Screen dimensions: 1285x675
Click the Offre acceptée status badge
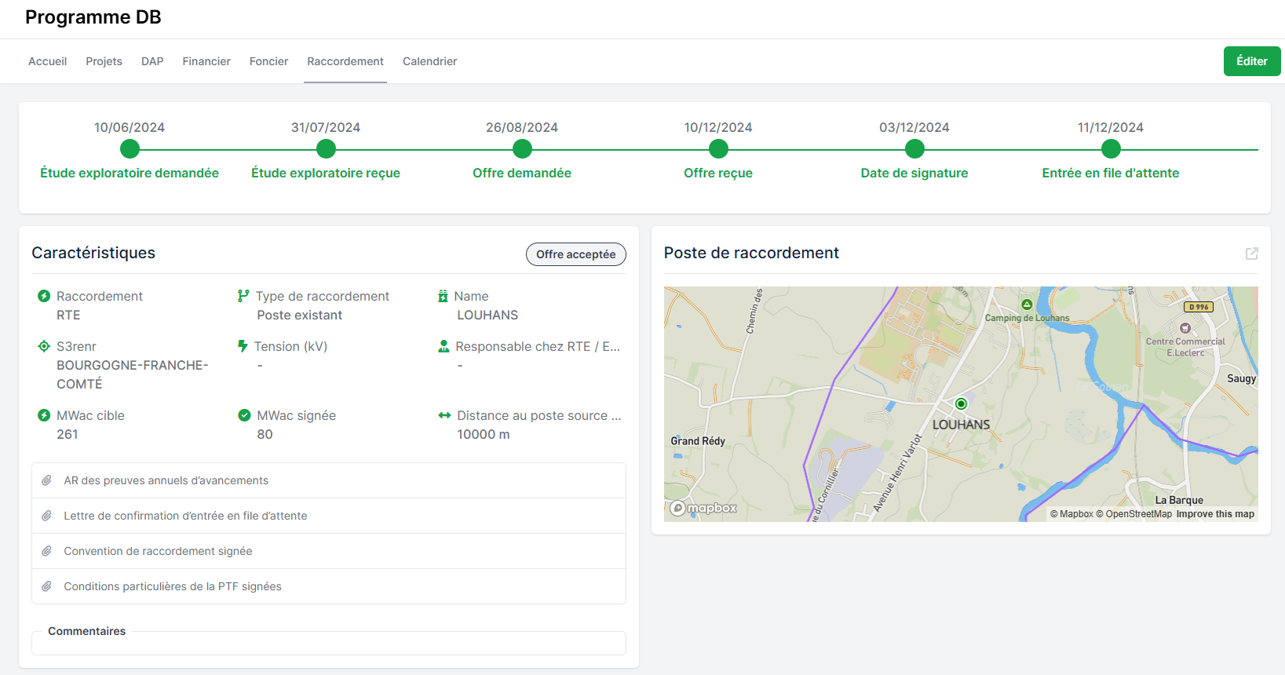point(576,254)
